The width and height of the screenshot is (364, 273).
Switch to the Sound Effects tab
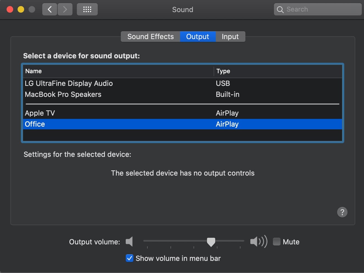[150, 37]
